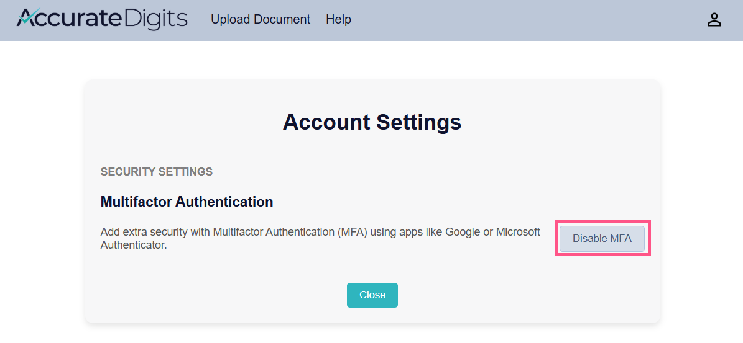Screen dimensions: 743x343
Task: Close the Account Settings panel
Action: point(372,295)
